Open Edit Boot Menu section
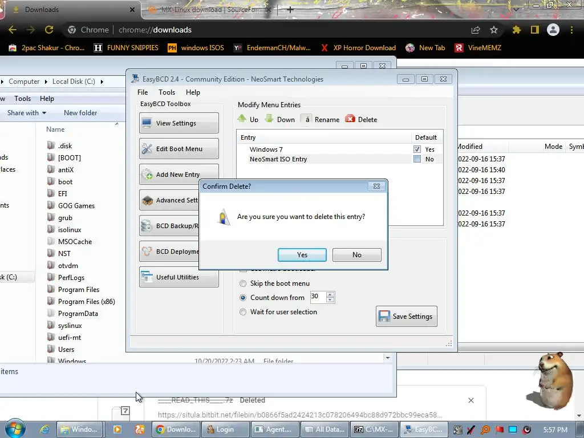584x438 pixels. 179,149
